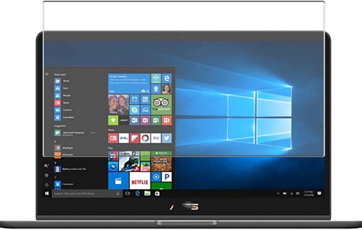Click the Skype tile
The width and height of the screenshot is (362, 230).
(135, 110)
